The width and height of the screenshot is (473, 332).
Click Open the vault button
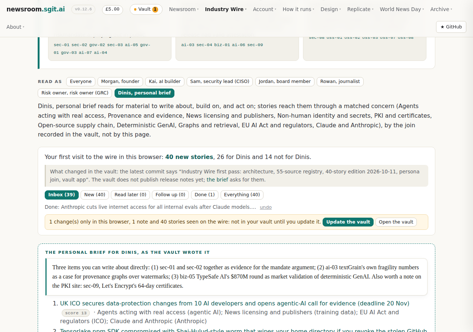pos(396,222)
